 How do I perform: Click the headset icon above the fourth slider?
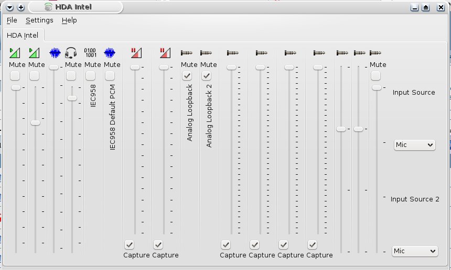pos(71,53)
